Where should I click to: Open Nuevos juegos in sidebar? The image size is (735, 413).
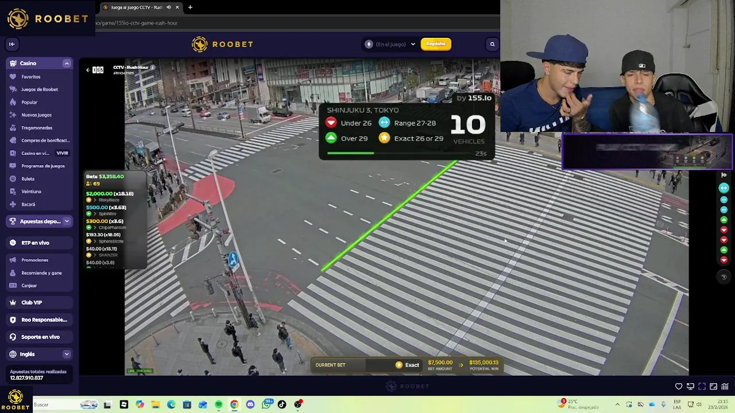(36, 115)
